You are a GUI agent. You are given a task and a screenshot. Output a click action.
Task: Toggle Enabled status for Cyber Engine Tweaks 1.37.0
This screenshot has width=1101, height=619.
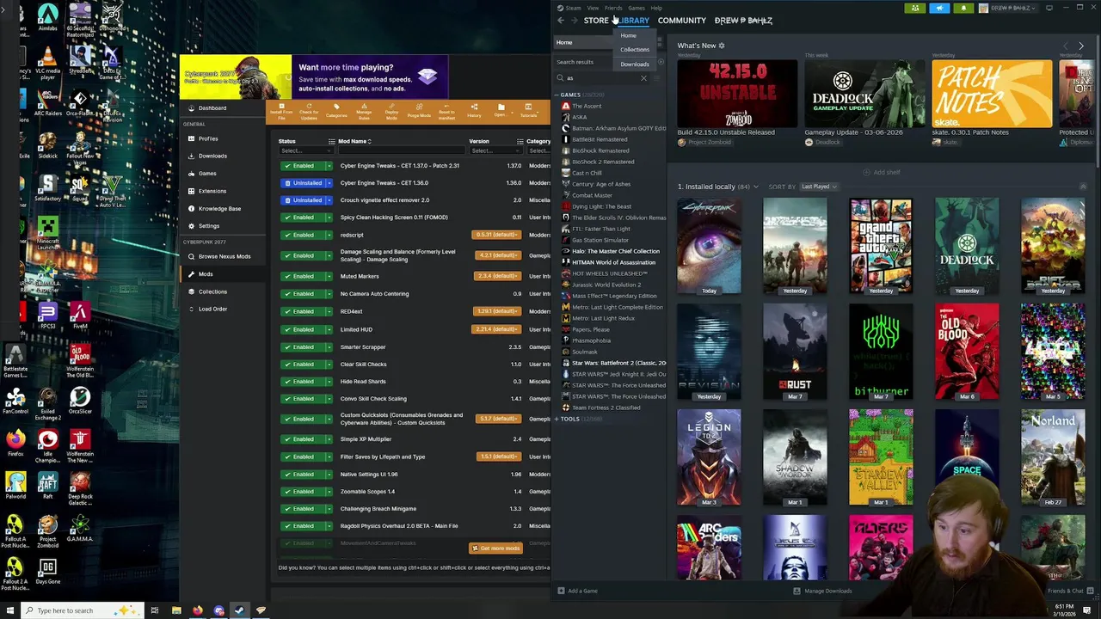click(302, 166)
